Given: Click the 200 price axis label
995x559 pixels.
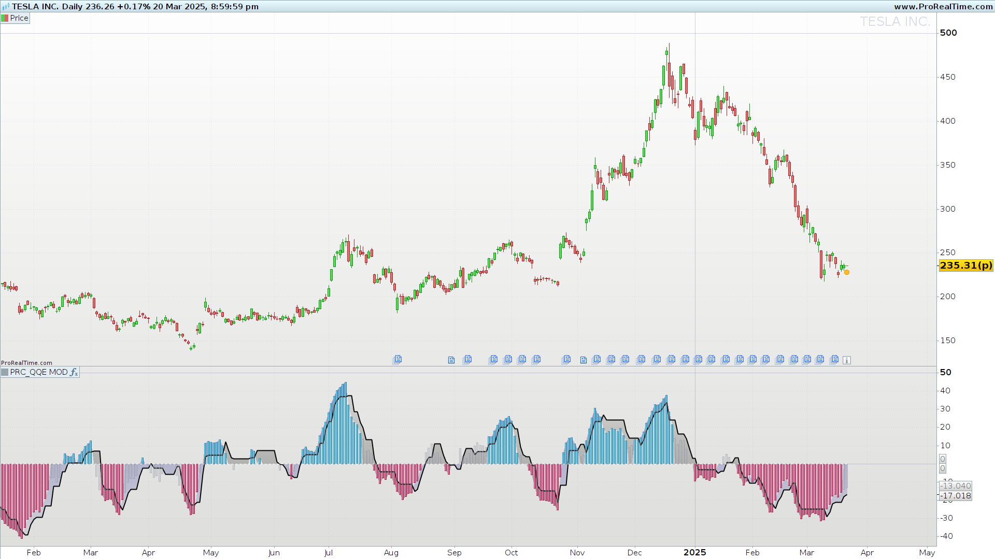Looking at the screenshot, I should click(x=948, y=297).
